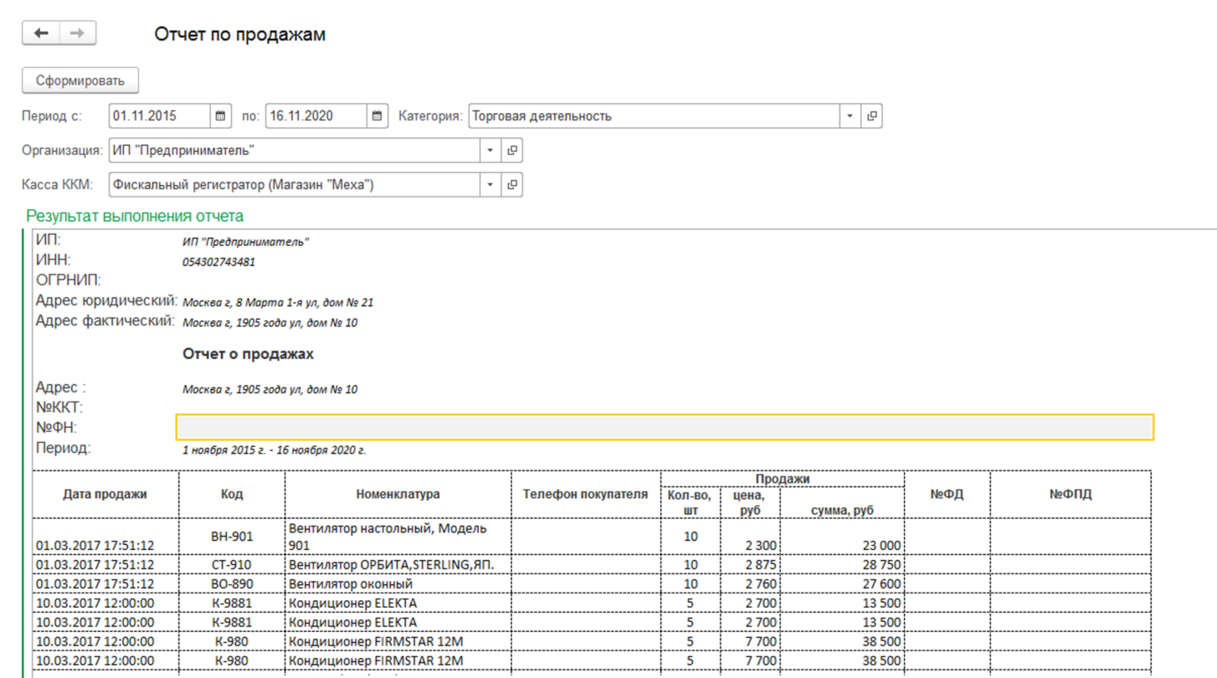Click the period end date field 16.11.2020
Viewport: 1217px width, 678px height.
[316, 116]
